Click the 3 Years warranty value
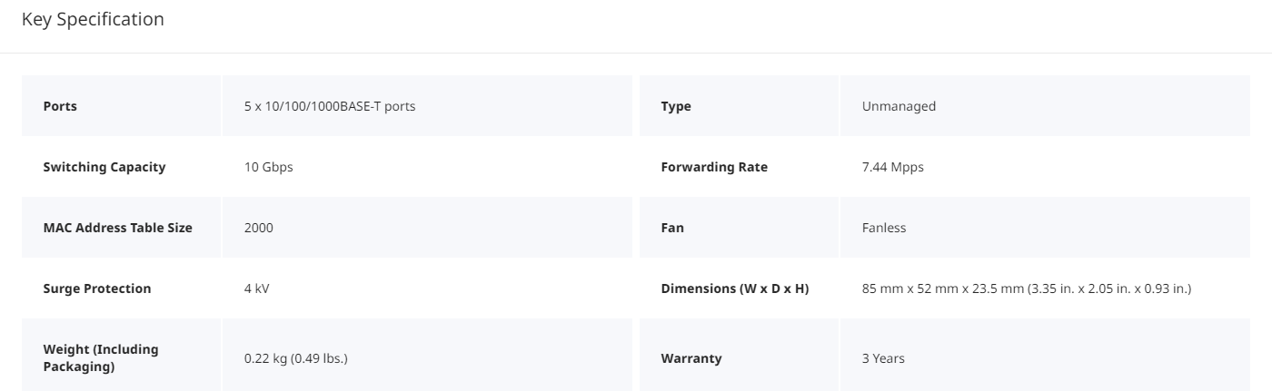The image size is (1272, 391). point(883,358)
